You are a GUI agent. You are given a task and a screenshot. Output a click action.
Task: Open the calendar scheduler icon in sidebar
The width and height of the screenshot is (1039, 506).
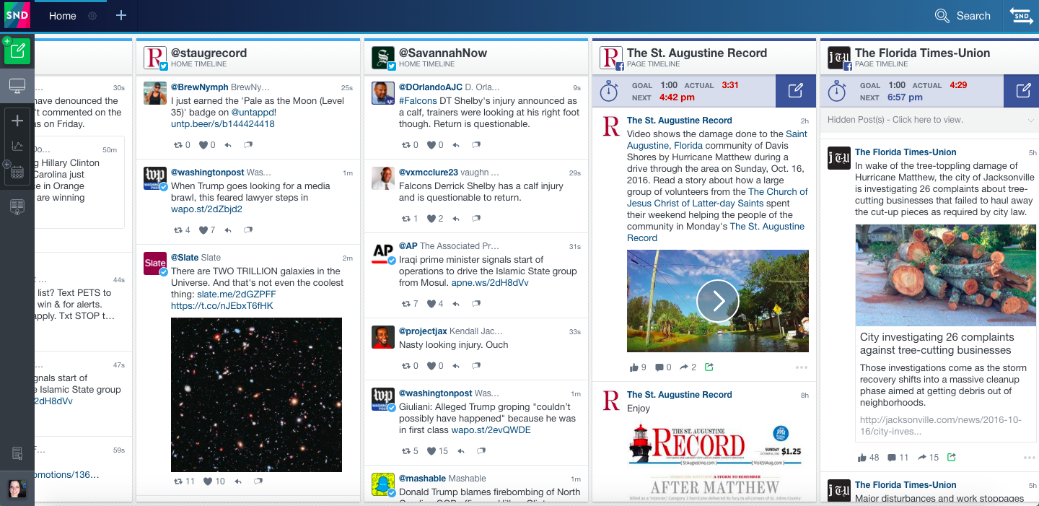click(x=18, y=172)
